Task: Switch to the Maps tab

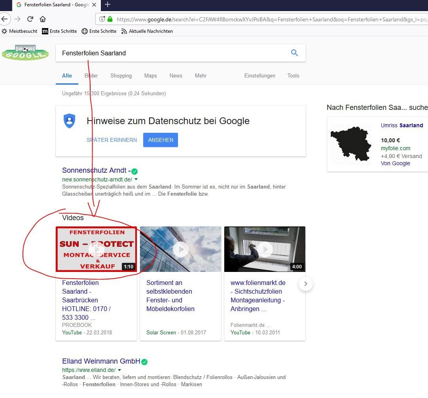Action: click(x=150, y=75)
